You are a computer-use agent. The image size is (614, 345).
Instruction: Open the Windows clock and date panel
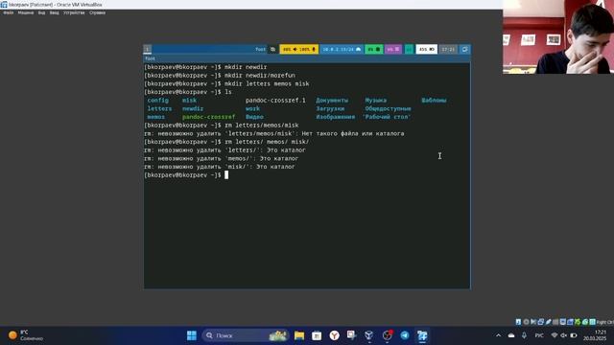point(595,335)
